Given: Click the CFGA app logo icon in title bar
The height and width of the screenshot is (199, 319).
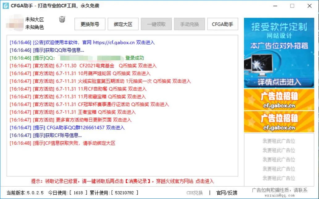Looking at the screenshot, I should click(6, 6).
